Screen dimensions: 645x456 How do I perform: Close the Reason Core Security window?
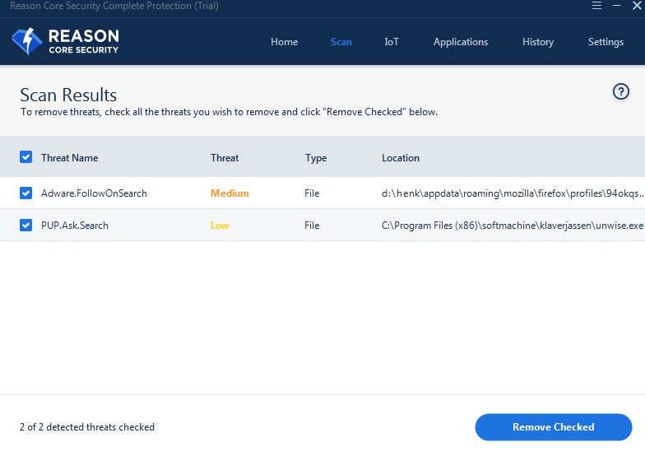637,6
